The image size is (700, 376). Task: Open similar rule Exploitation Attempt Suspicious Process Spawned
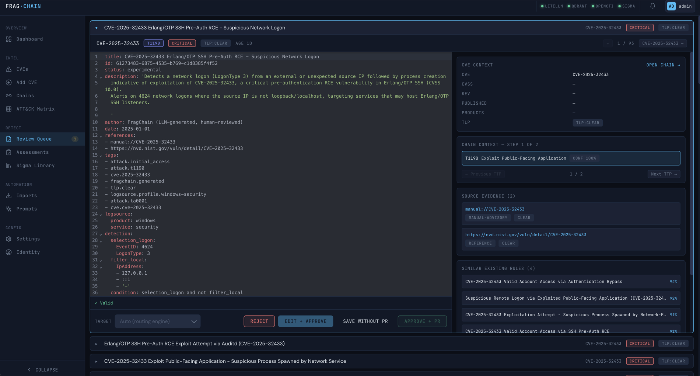coord(571,315)
